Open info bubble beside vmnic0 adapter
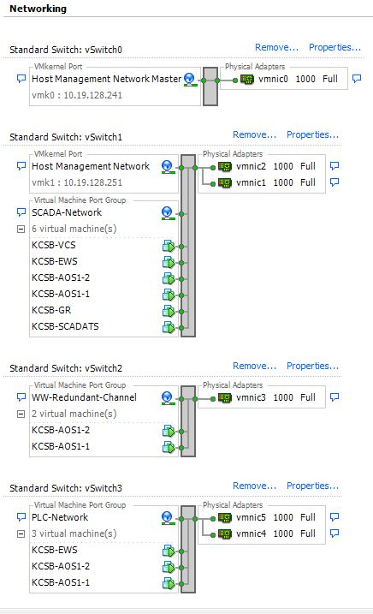The height and width of the screenshot is (614, 373). 357,79
